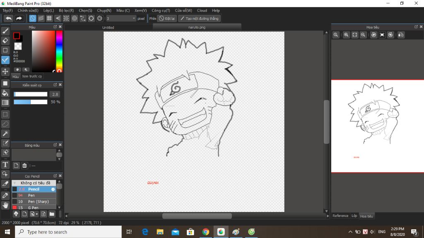
Task: Undock the Màu color panel
Action: click(55, 27)
